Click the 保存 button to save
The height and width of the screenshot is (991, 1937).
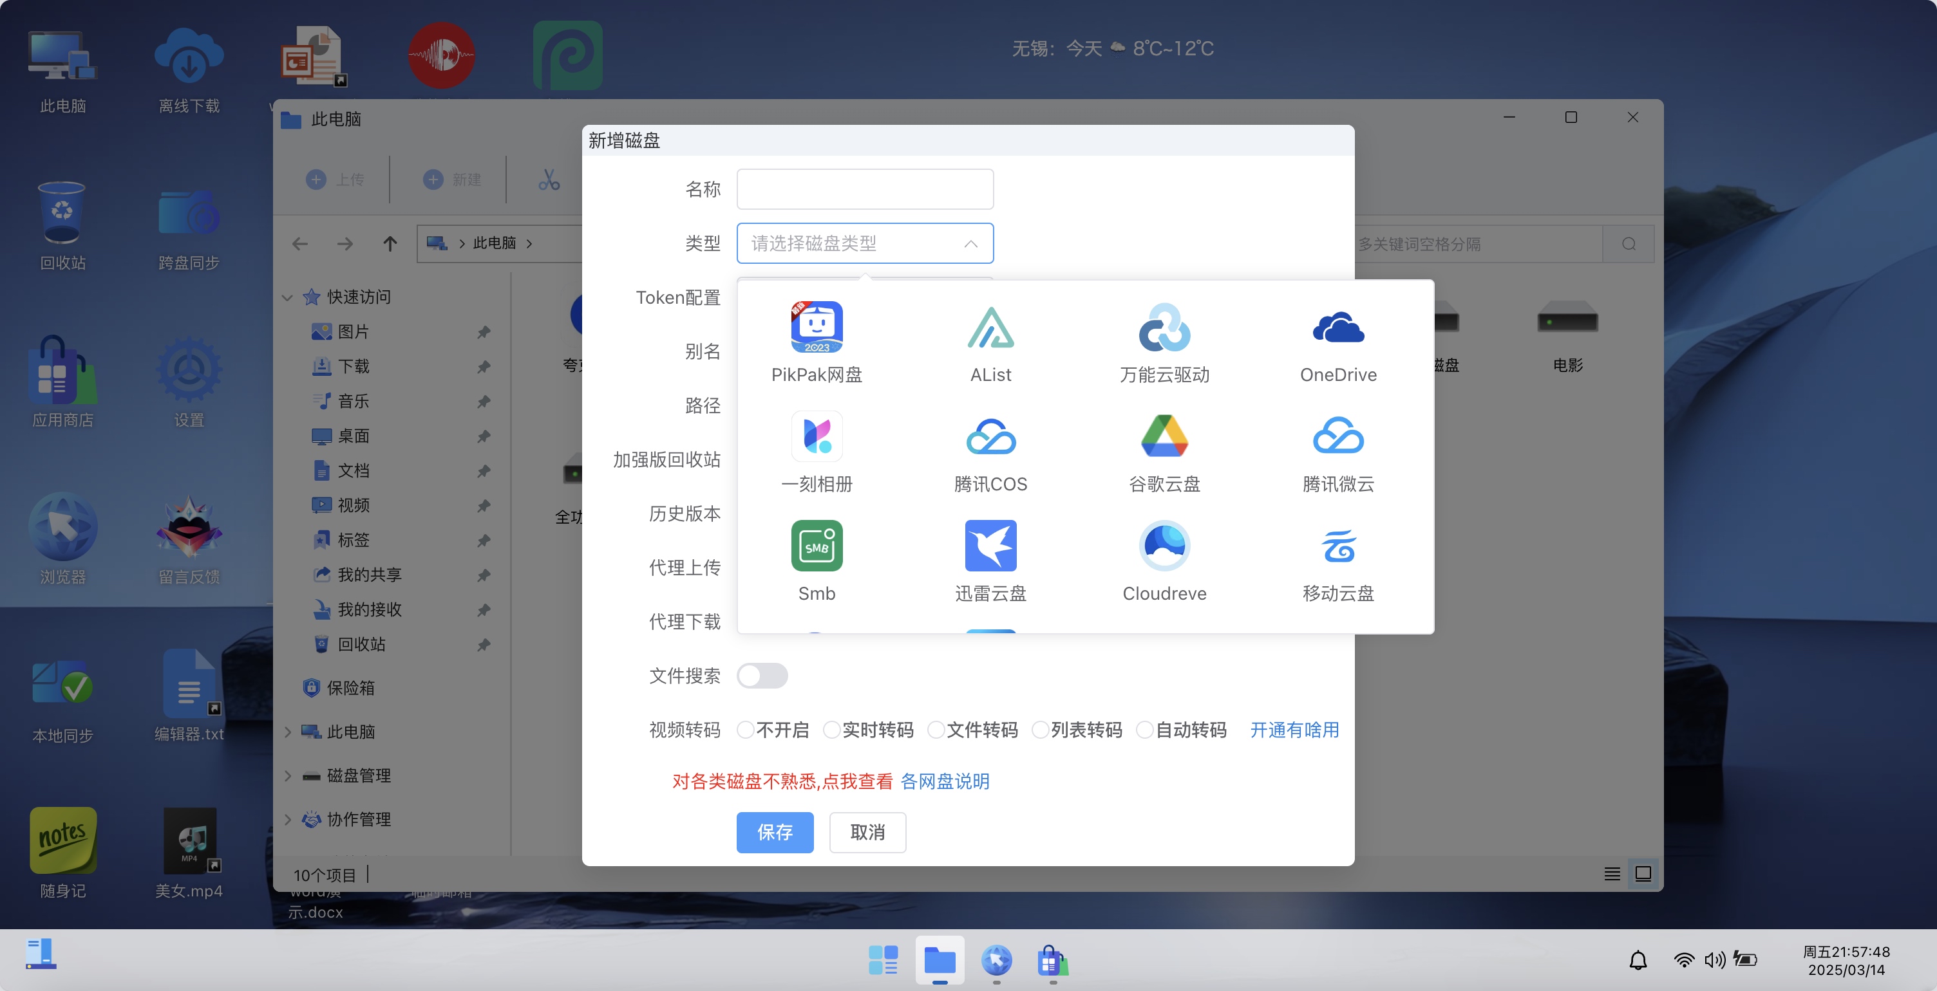coord(775,833)
